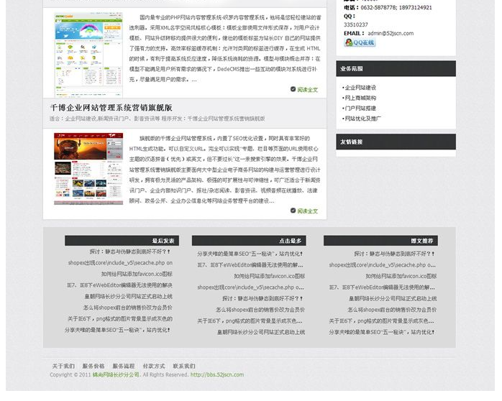The width and height of the screenshot is (502, 401).
Task: Open 长沙分公司网站正式启动 post under 点击最多
Action: pyautogui.click(x=261, y=332)
